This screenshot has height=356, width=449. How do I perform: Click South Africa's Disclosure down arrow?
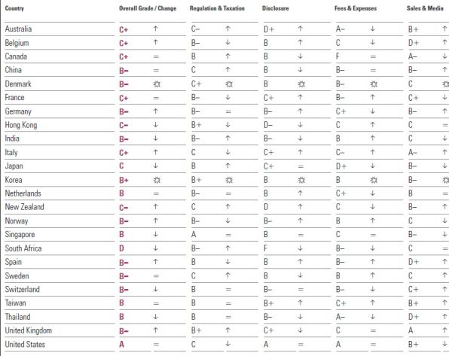(300, 248)
